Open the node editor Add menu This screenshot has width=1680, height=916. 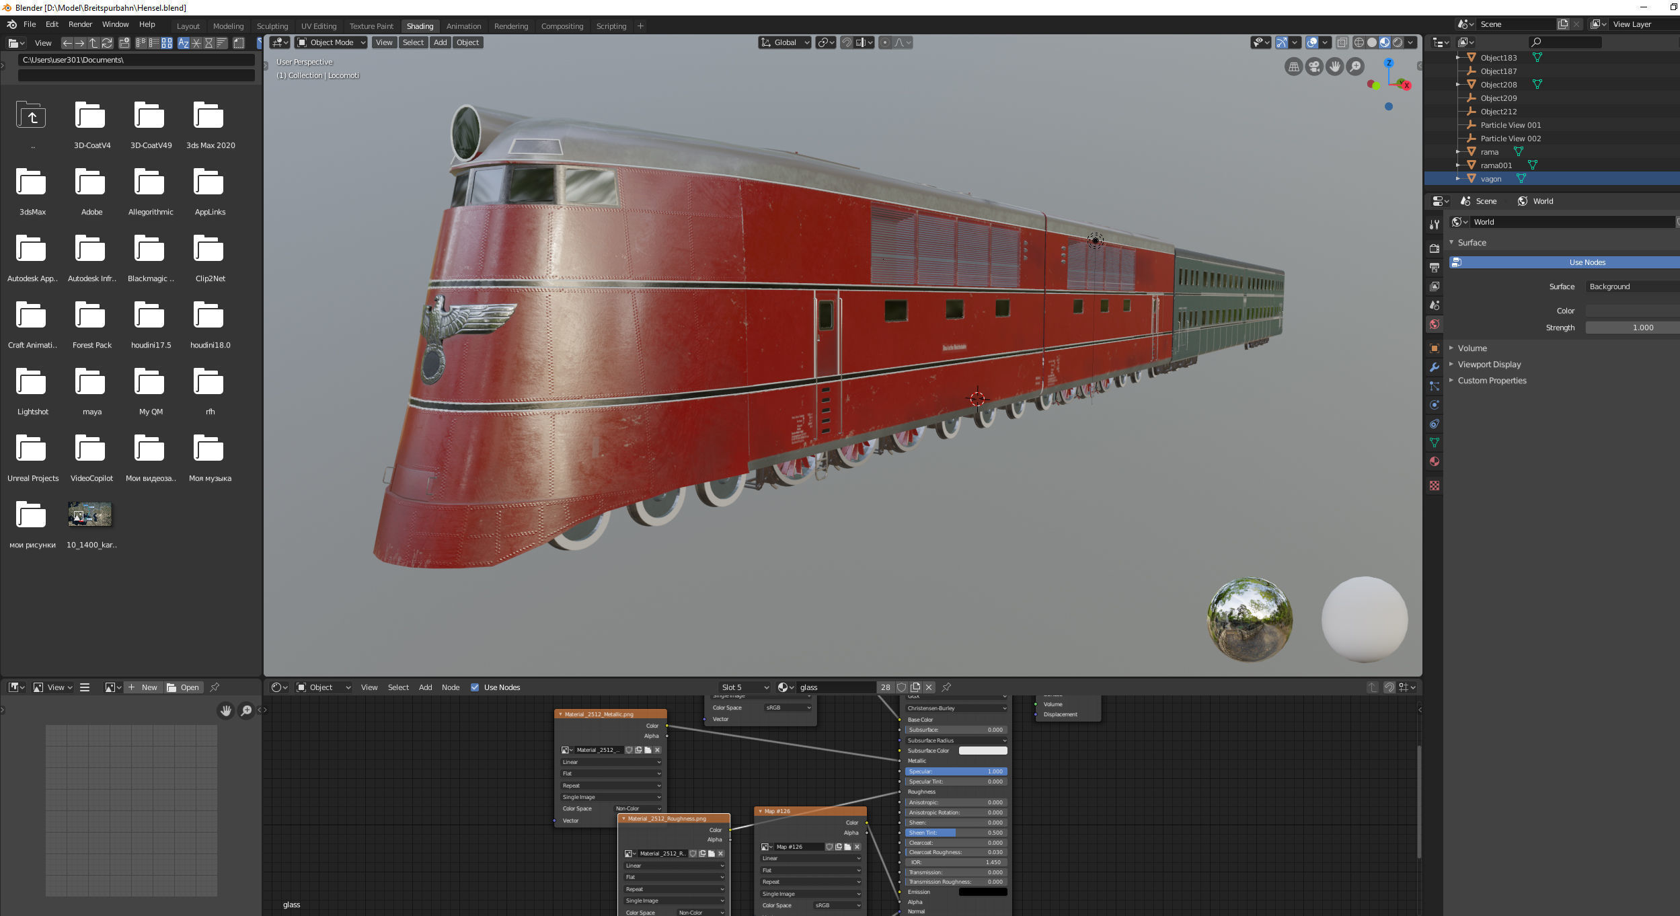point(425,687)
